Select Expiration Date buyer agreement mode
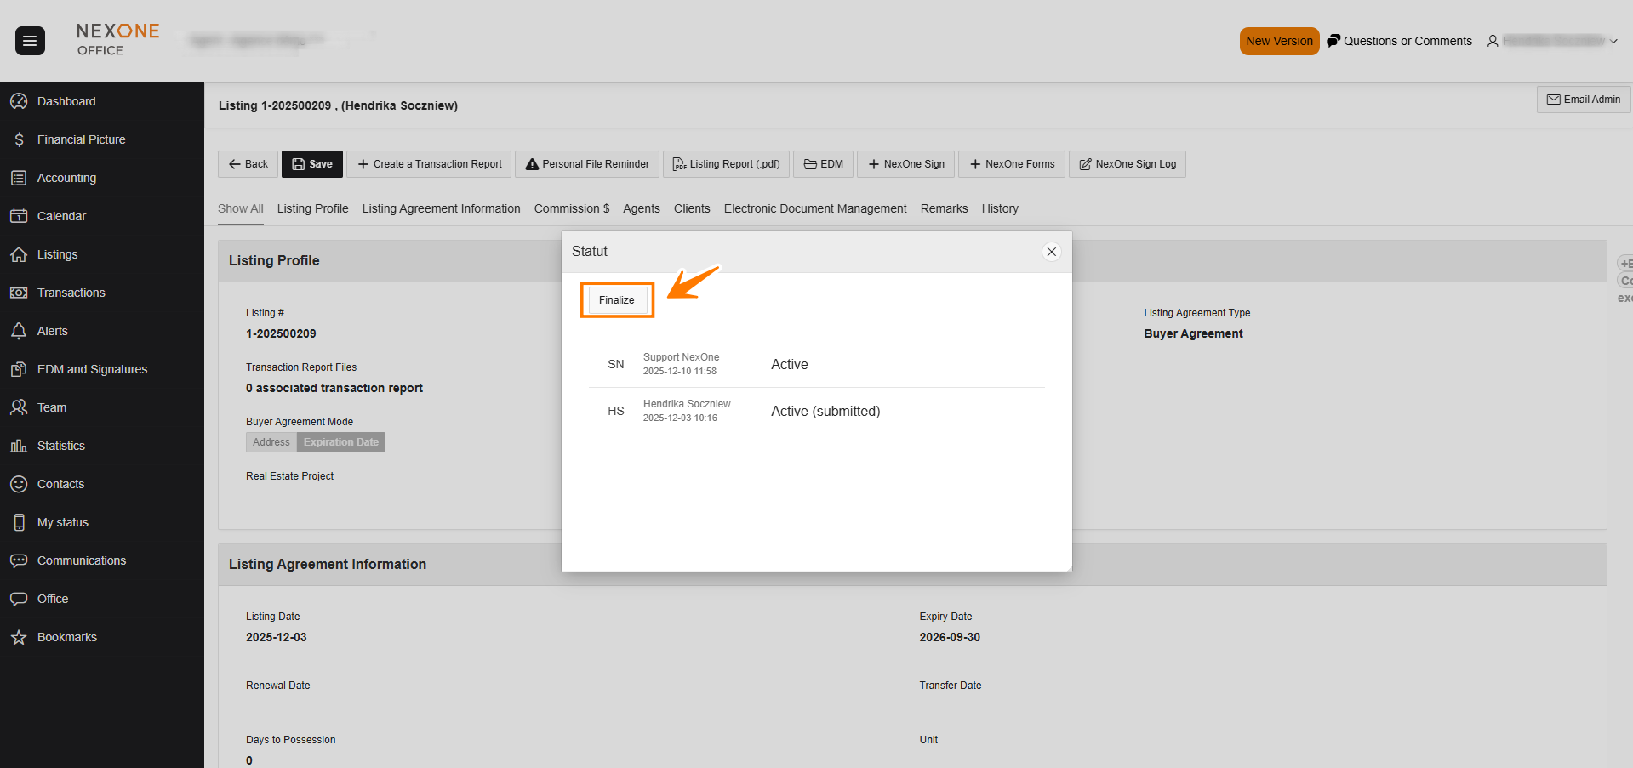 (341, 442)
